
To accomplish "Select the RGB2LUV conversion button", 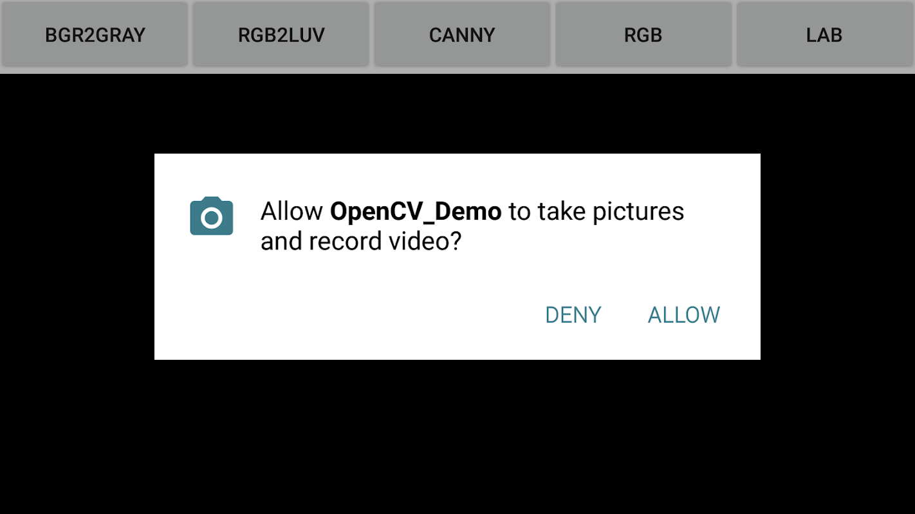I will [281, 35].
